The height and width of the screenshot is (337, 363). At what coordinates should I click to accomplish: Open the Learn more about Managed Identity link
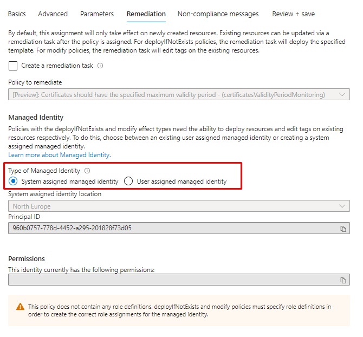point(59,155)
